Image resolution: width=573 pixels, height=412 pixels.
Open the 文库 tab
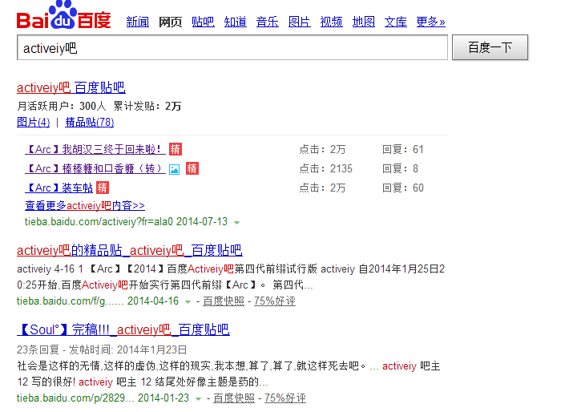(x=396, y=22)
